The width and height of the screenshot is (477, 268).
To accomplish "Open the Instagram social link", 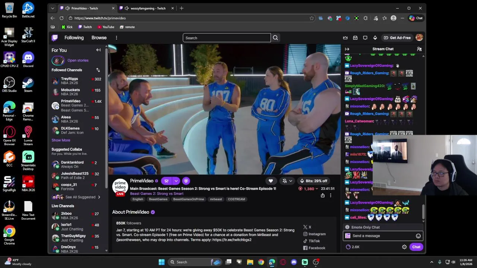I will point(315,234).
